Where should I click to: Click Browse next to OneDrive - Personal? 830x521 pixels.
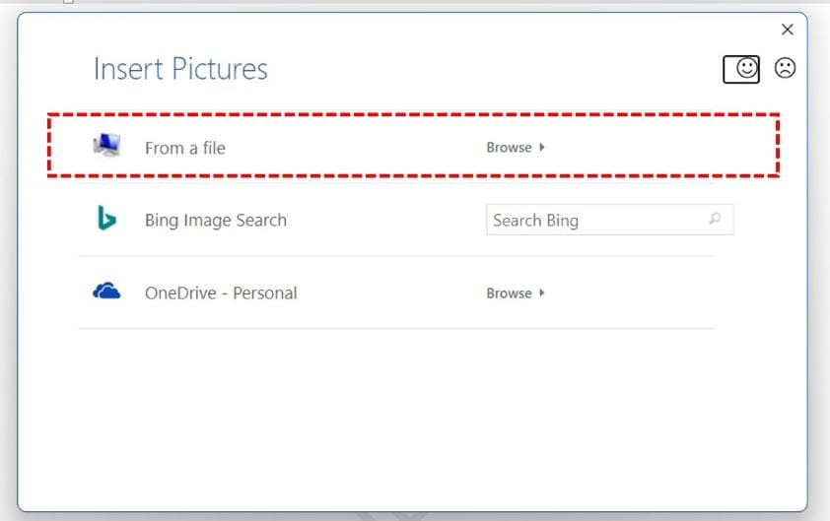coord(509,293)
